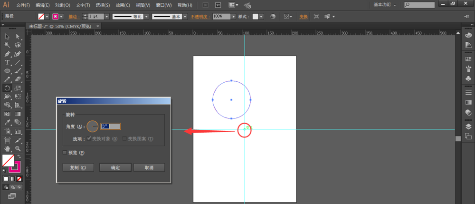This screenshot has width=475, height=204.
Task: Click Recolor Artwork globe icon
Action: click(x=273, y=16)
